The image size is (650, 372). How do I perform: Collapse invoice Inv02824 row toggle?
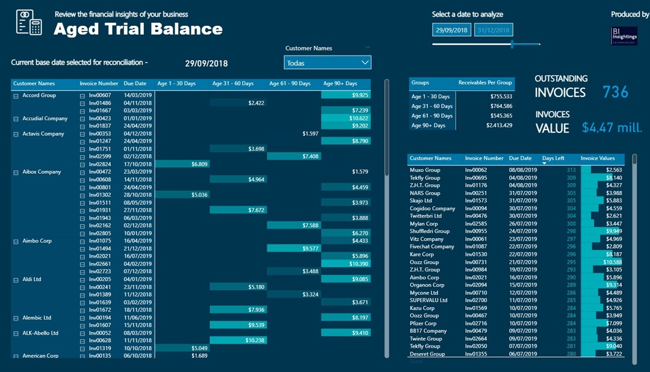pyautogui.click(x=82, y=164)
